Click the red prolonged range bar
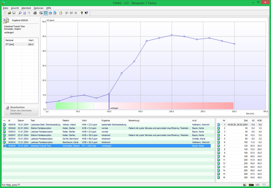 point(164,106)
